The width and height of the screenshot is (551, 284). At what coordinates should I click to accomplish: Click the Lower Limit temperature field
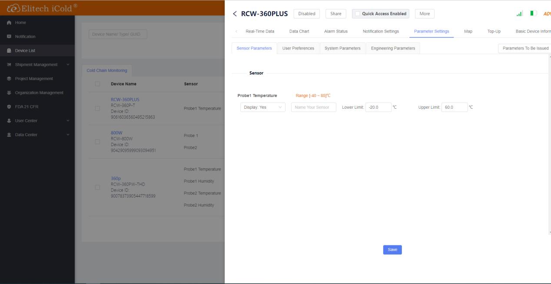pyautogui.click(x=378, y=107)
